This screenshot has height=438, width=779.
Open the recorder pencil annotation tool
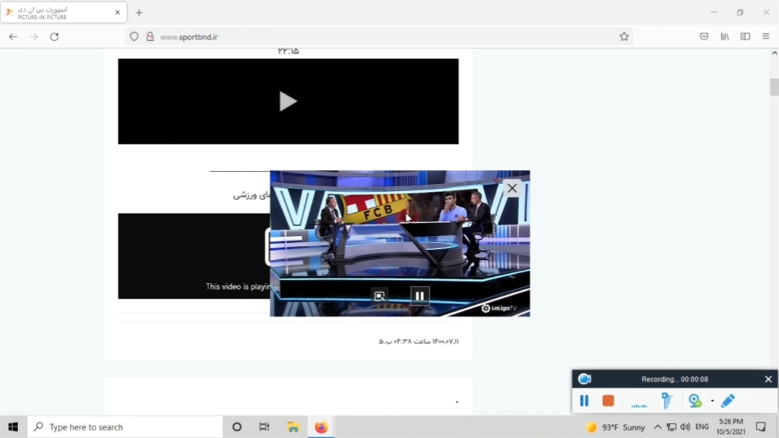tap(728, 401)
